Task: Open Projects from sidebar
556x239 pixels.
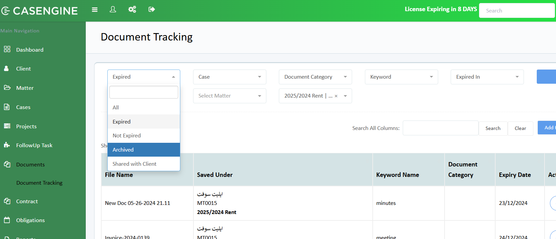Action: [x=26, y=127]
